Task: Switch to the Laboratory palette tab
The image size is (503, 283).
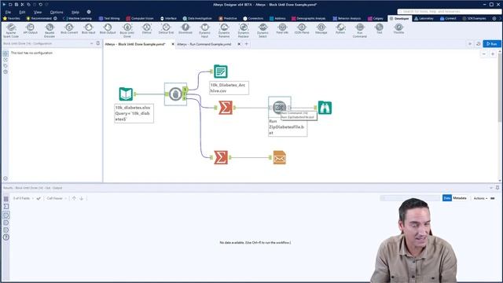Action: tap(424, 18)
